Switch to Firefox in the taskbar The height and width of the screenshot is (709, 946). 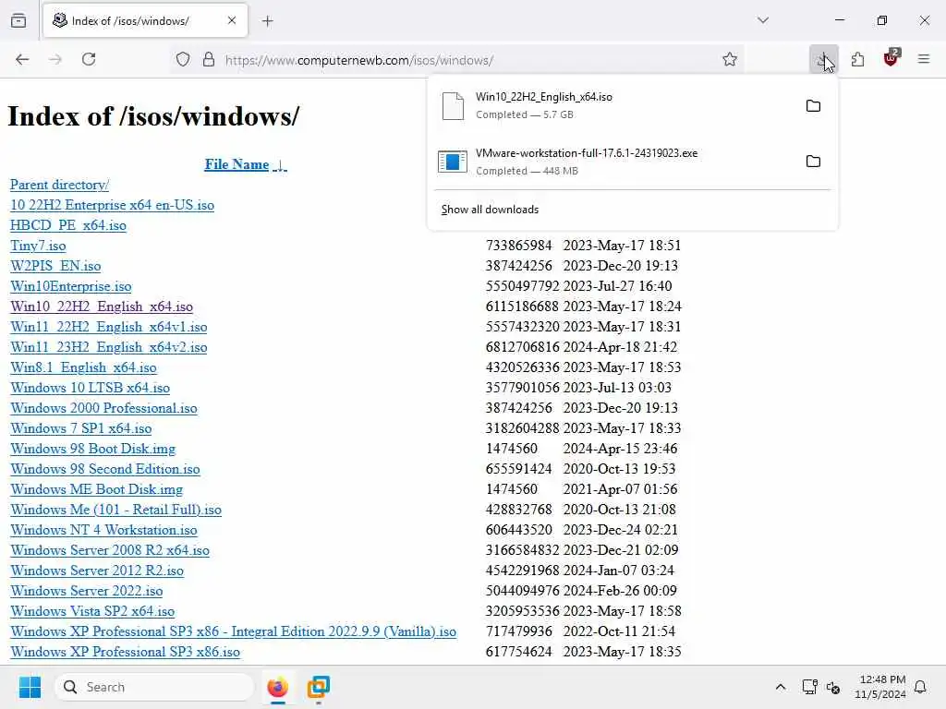[277, 687]
